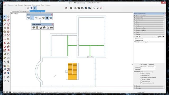169x95 pixels.
Task: Choose the pink Eraser tool
Action: (x=8, y=20)
